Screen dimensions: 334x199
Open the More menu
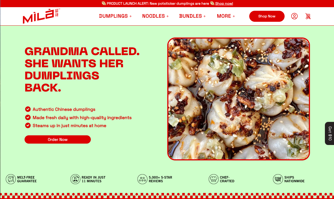(226, 16)
